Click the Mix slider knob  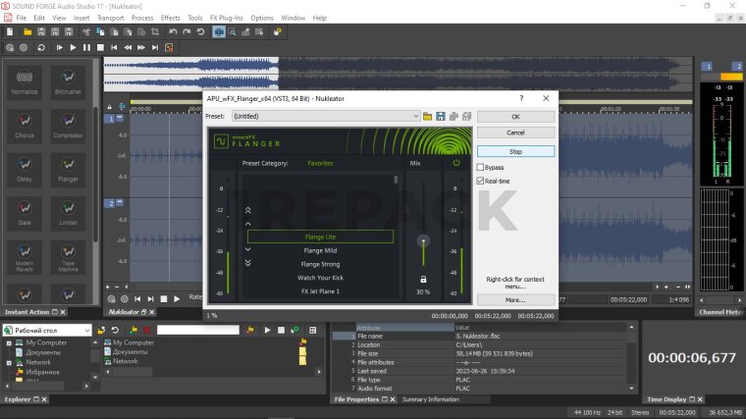tap(423, 240)
